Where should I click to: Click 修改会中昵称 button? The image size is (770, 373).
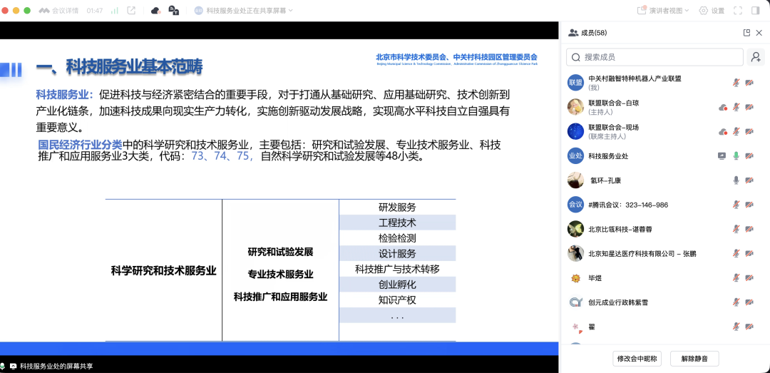(637, 359)
